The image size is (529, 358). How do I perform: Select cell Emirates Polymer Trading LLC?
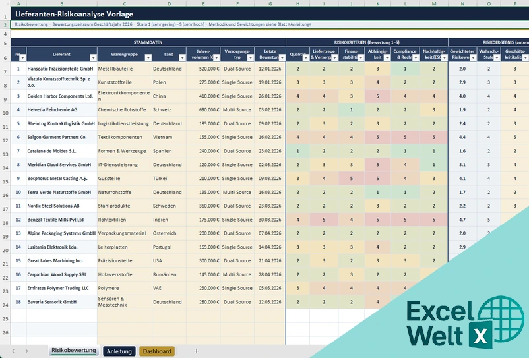point(62,288)
